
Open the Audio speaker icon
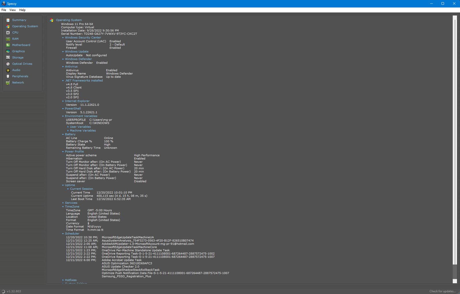click(x=8, y=70)
